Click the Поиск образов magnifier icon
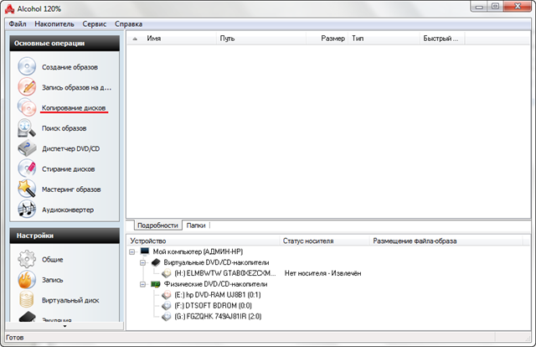This screenshot has height=347, width=536. point(27,127)
